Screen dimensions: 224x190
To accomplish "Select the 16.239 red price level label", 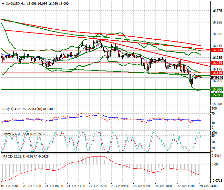I will 217,63.
